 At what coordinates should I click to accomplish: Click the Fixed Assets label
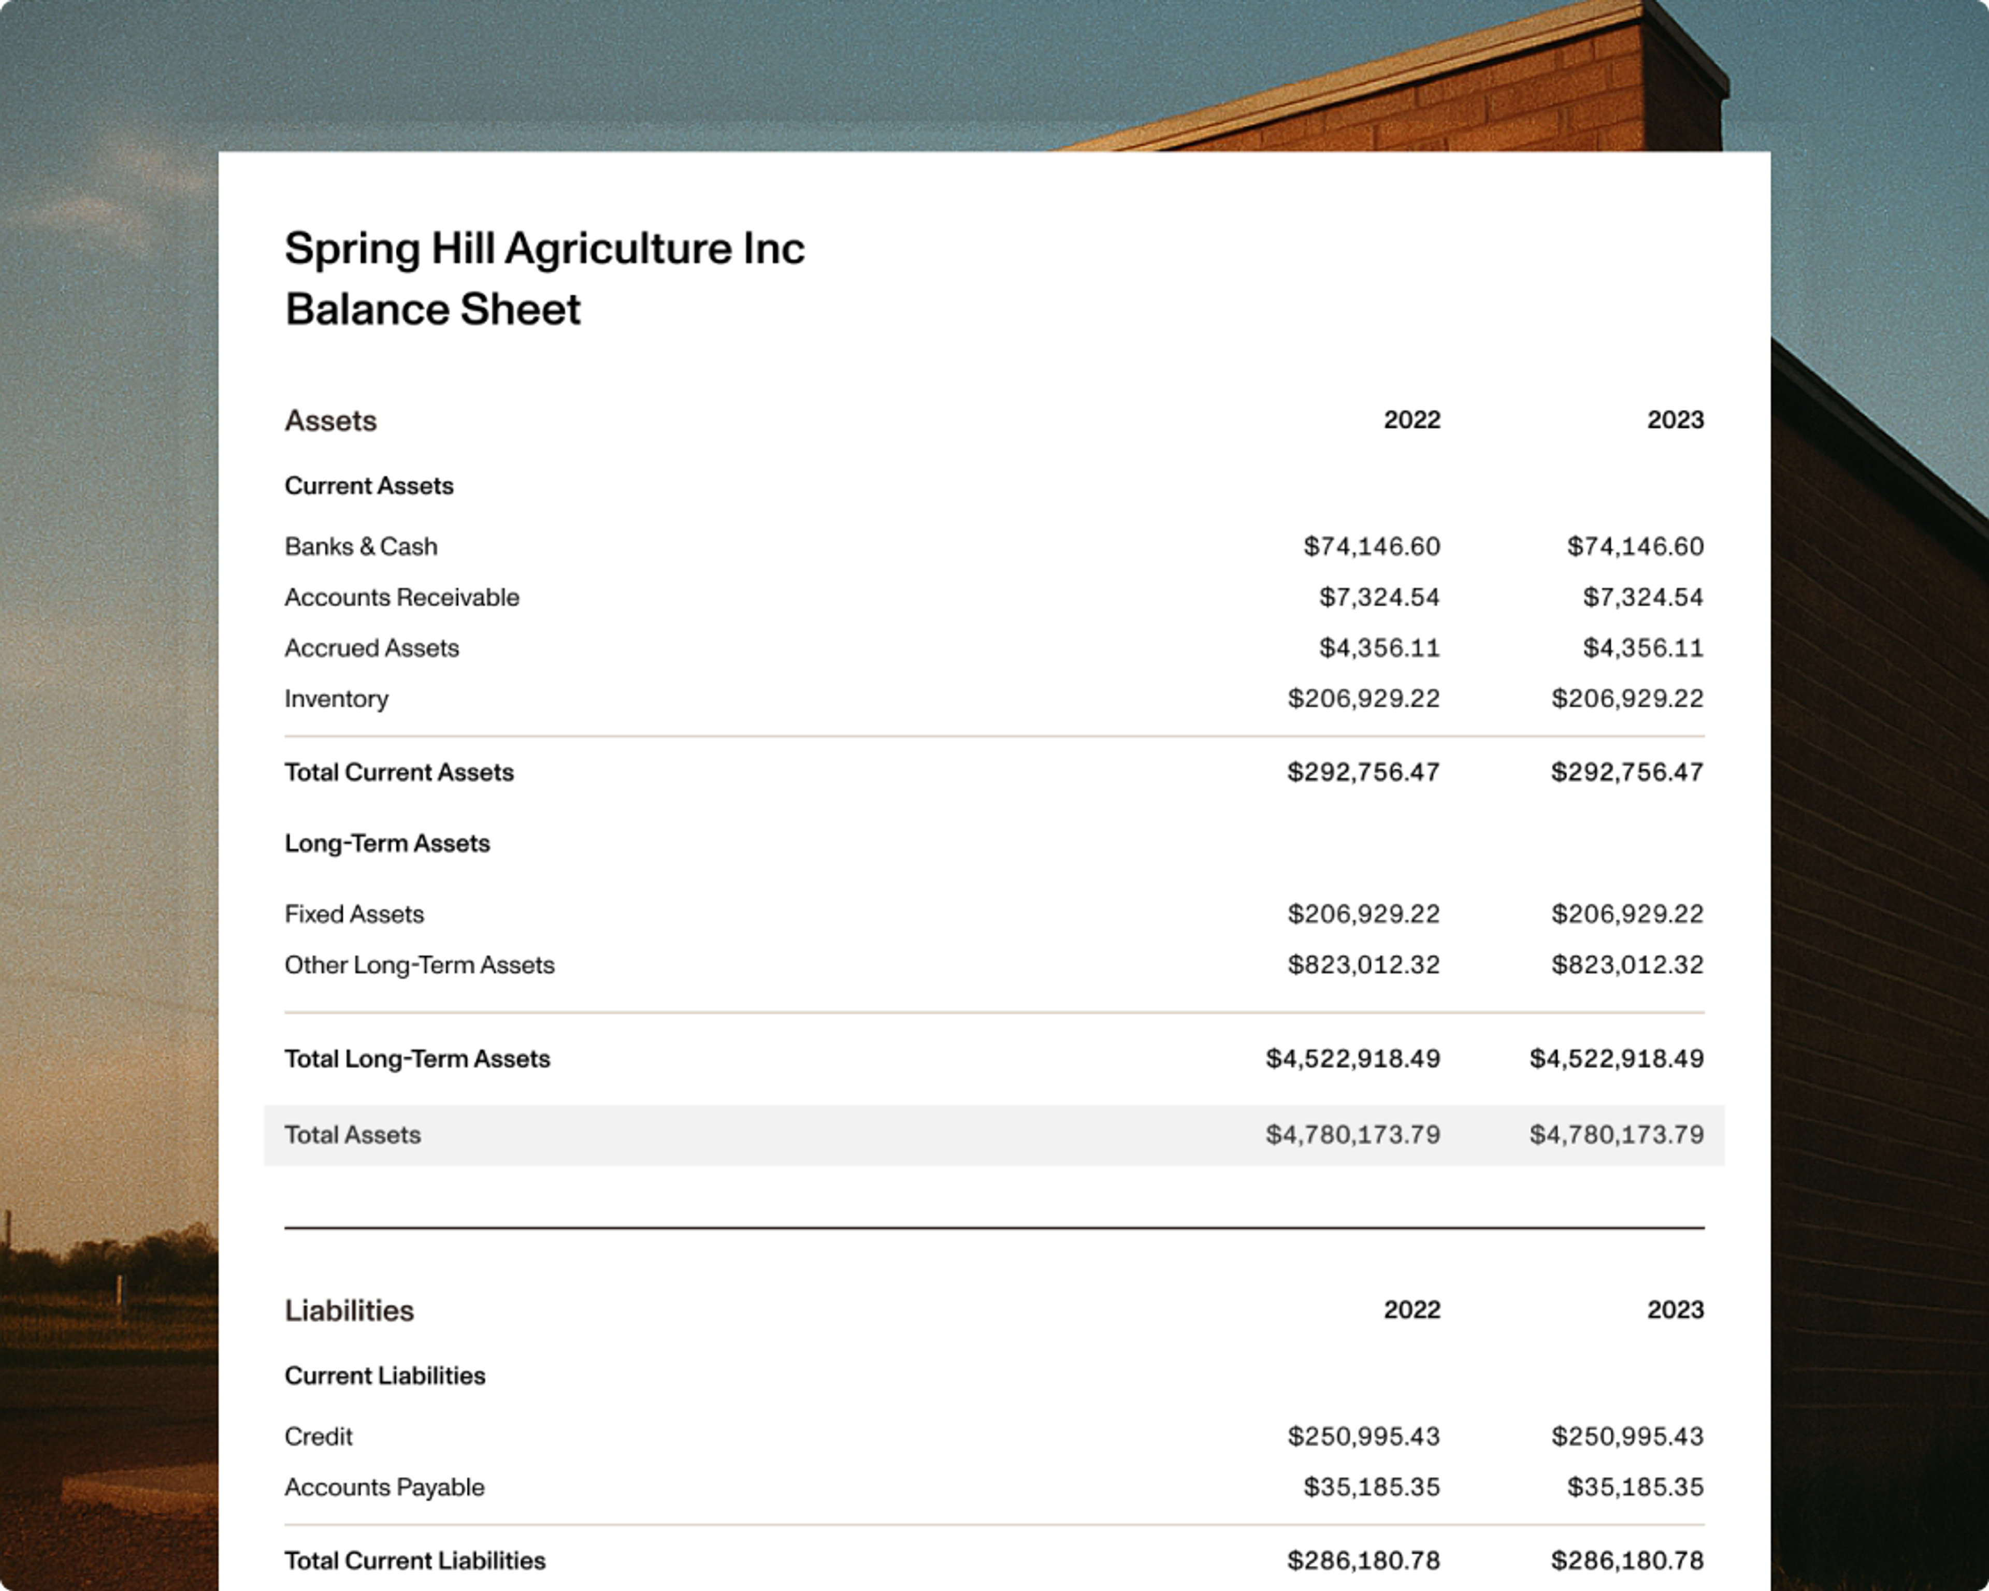click(354, 914)
